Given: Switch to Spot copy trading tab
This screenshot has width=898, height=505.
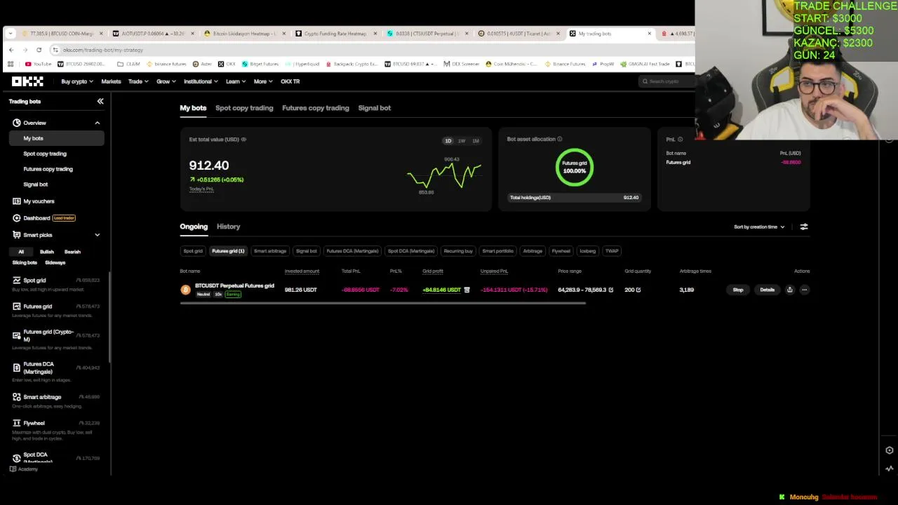Looking at the screenshot, I should point(244,108).
